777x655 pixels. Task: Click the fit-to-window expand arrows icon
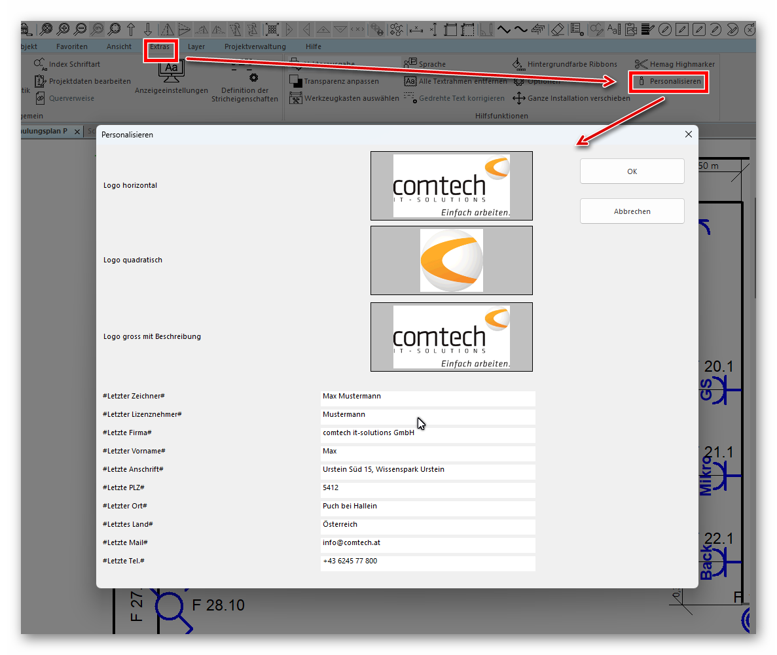[272, 29]
